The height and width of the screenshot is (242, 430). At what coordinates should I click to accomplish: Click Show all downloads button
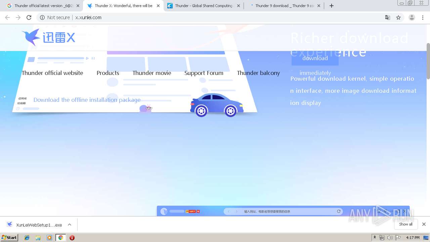pos(406,224)
